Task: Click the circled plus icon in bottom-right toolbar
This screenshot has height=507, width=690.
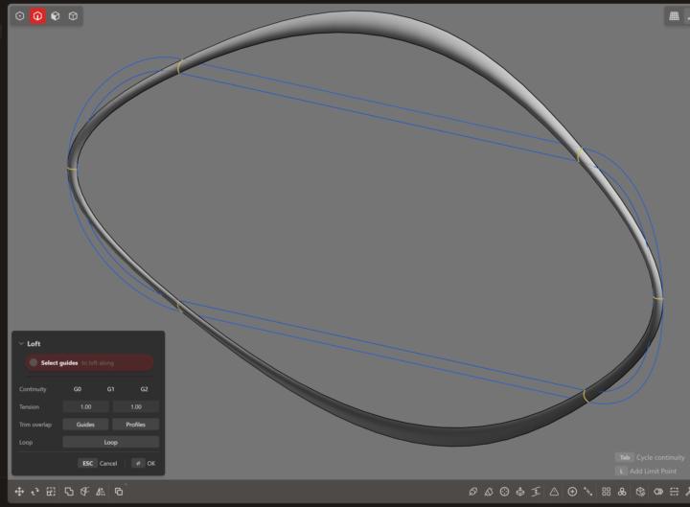Action: (572, 492)
